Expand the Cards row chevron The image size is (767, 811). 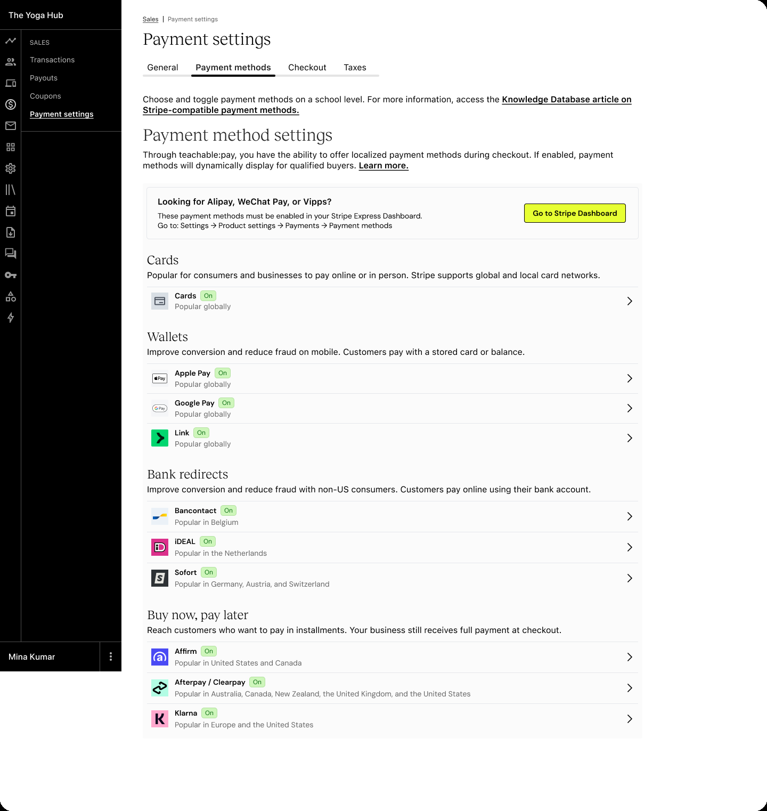click(630, 301)
